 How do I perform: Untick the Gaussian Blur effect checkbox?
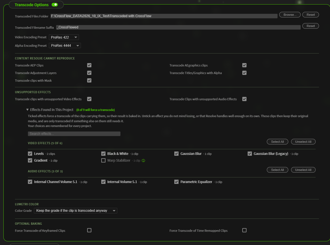(x=176, y=153)
